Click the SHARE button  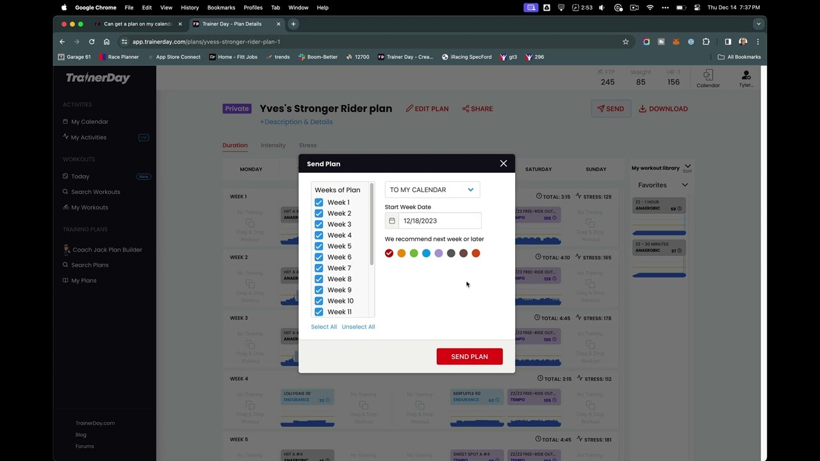point(477,109)
